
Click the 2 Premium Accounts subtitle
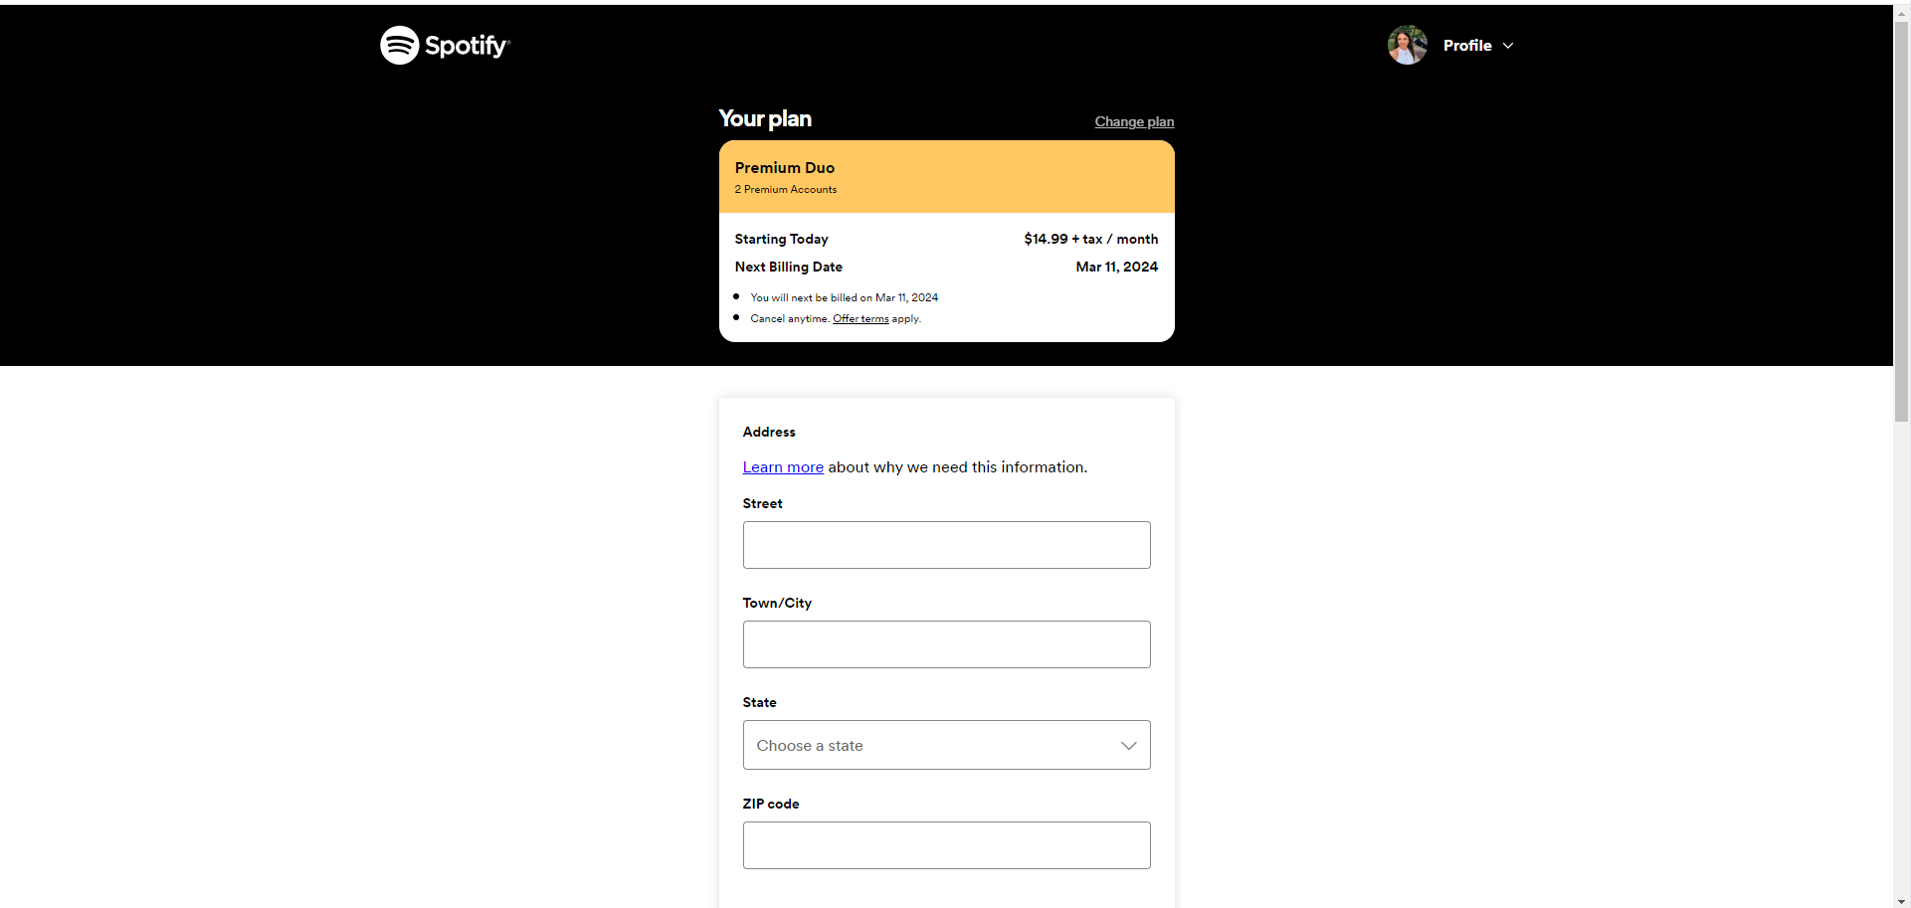pyautogui.click(x=785, y=189)
